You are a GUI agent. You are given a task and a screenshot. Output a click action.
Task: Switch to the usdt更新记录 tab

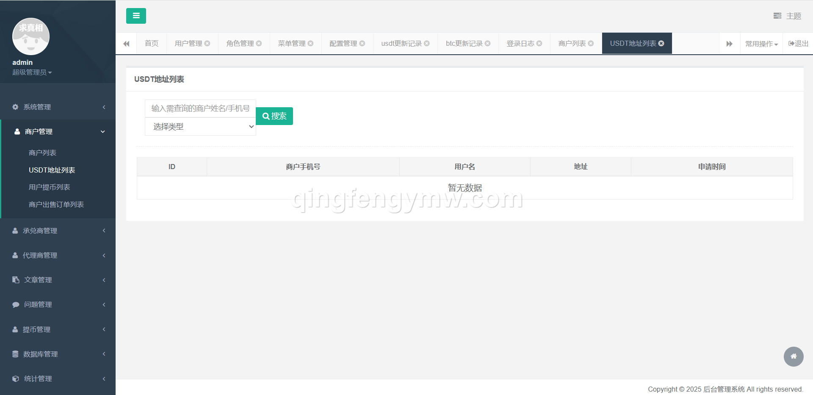401,43
